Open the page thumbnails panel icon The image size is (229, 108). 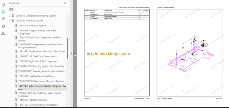pyautogui.click(x=3, y=5)
